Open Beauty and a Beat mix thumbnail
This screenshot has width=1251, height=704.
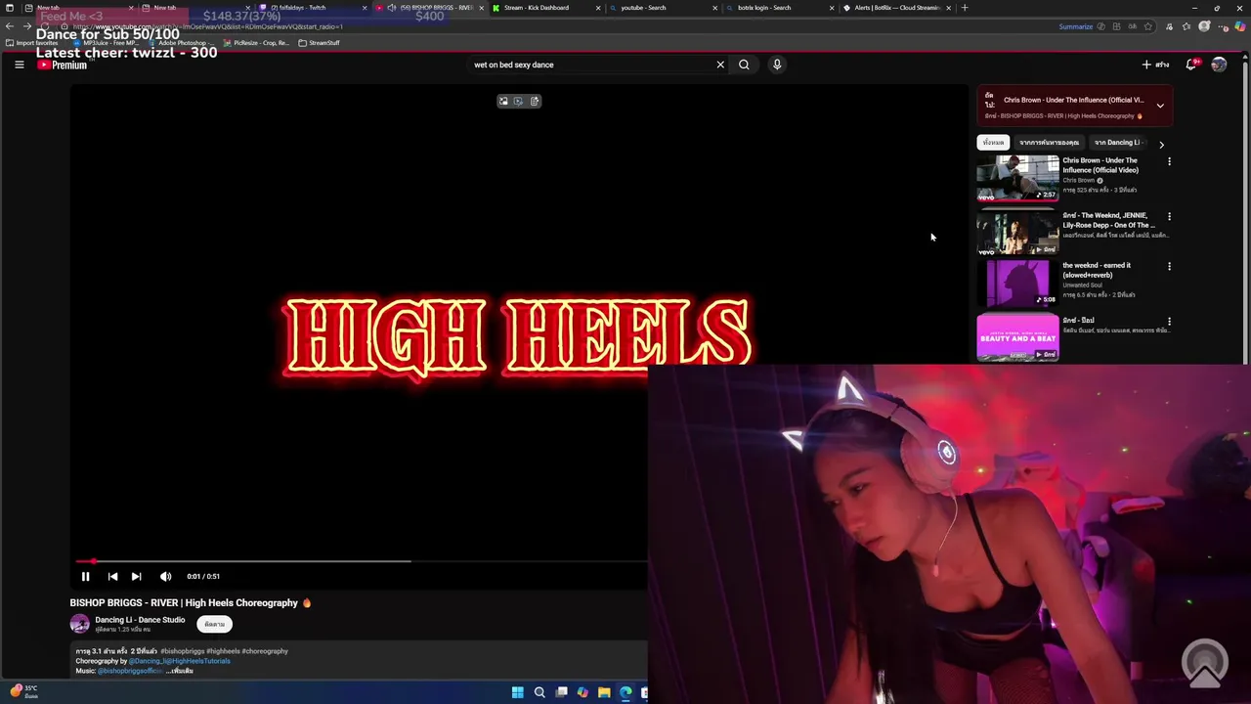(1017, 337)
